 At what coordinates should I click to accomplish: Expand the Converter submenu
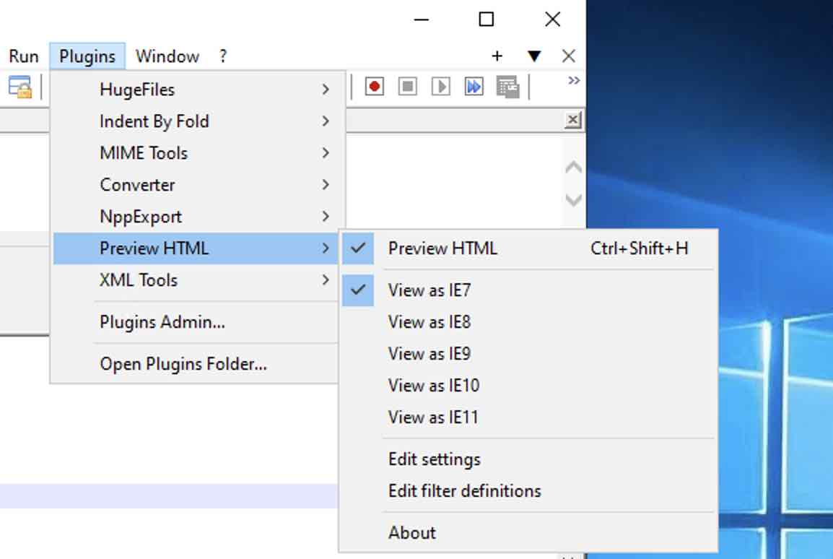pyautogui.click(x=137, y=185)
